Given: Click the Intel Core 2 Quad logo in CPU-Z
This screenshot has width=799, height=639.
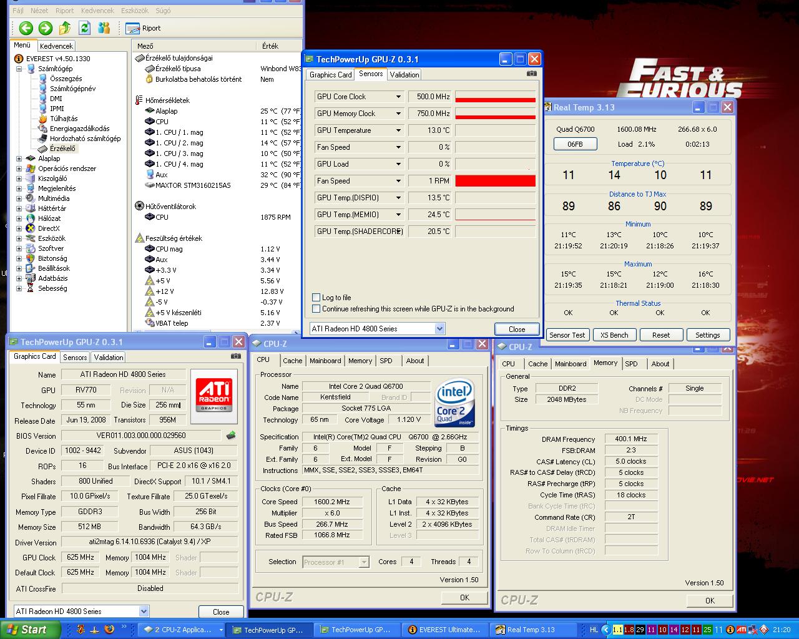Looking at the screenshot, I should pos(454,402).
